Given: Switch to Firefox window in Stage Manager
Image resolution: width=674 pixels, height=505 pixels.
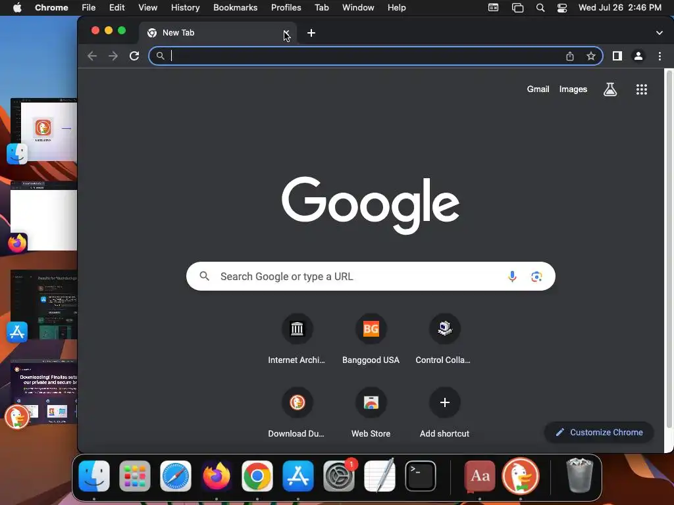Looking at the screenshot, I should (x=43, y=217).
